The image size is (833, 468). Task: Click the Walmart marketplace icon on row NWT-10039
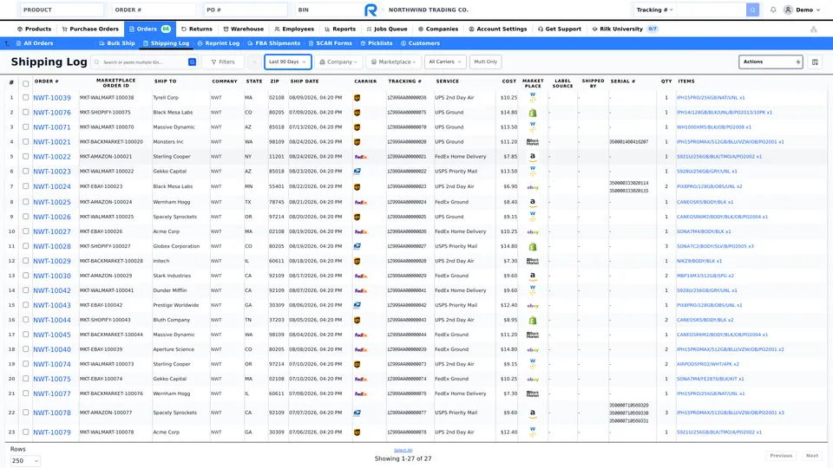click(532, 98)
